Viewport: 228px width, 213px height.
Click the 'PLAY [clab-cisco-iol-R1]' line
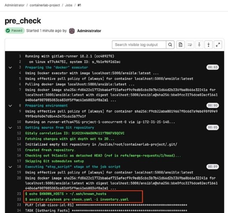[x=106, y=205]
